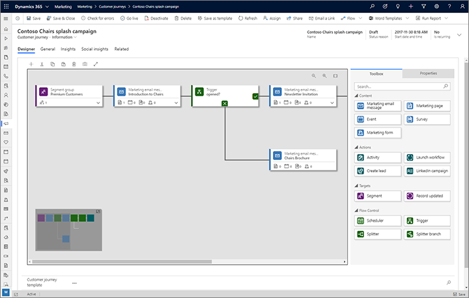Open the Dynamics 365 dropdown arrow

point(47,7)
